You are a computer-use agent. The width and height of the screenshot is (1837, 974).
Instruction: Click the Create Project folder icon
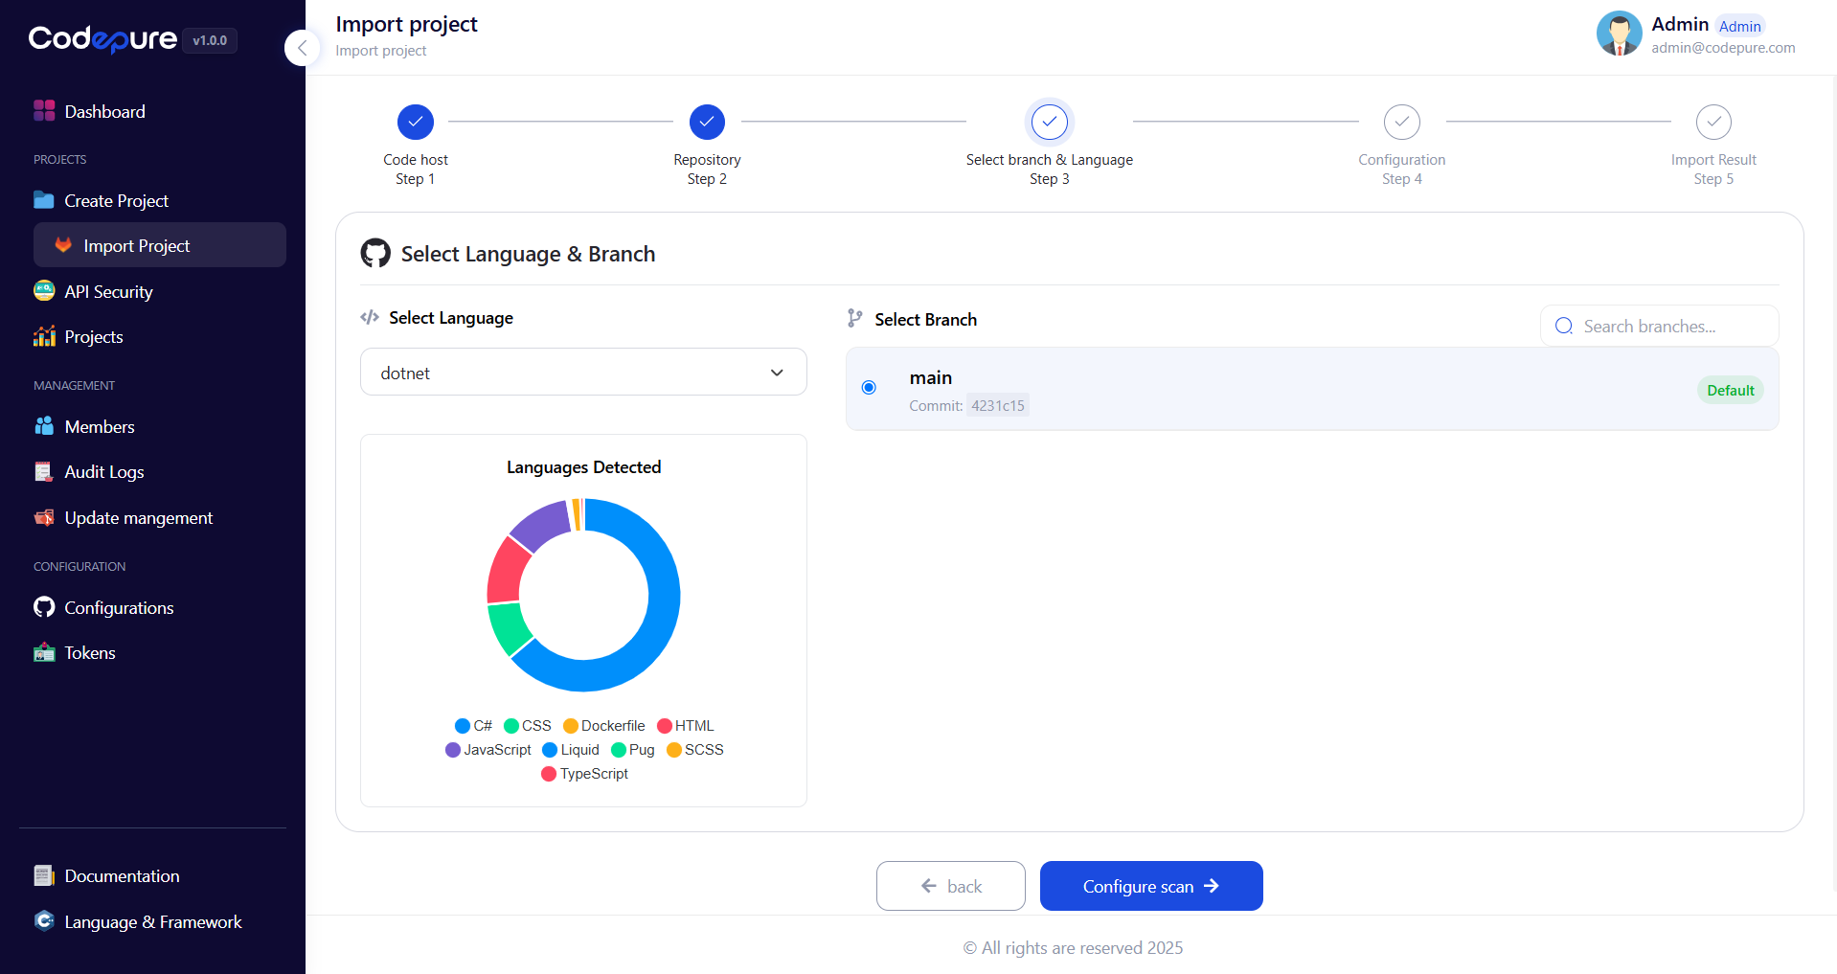click(x=44, y=200)
